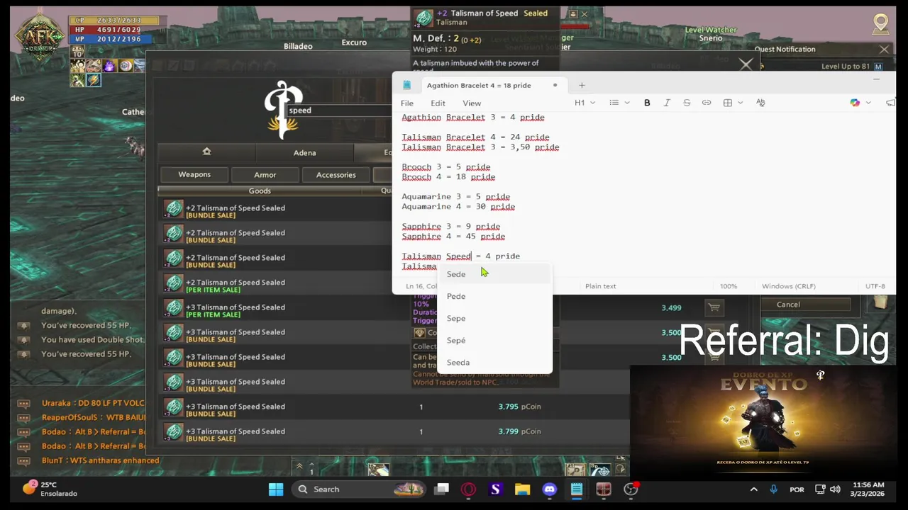Show hidden system tray icons
The width and height of the screenshot is (908, 510).
click(753, 489)
